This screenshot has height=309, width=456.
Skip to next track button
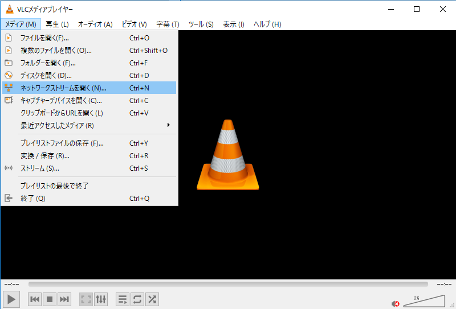64,299
